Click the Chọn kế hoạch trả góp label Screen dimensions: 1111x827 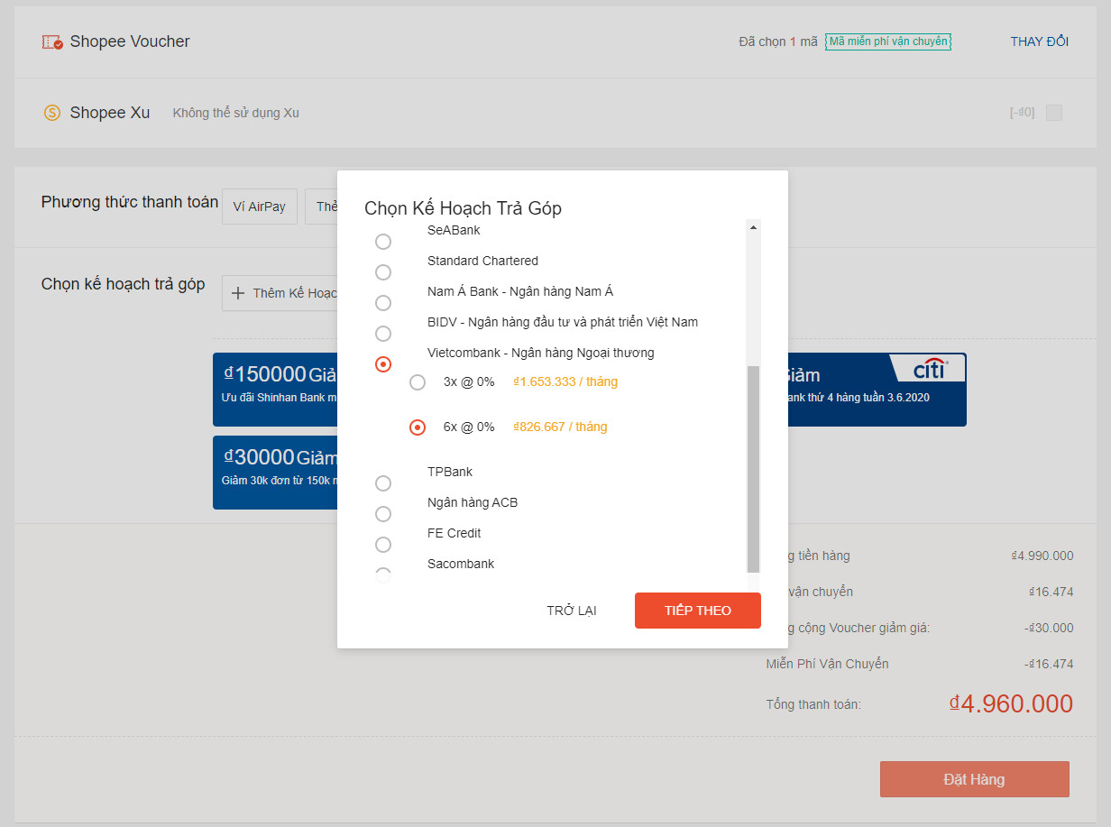click(x=124, y=284)
